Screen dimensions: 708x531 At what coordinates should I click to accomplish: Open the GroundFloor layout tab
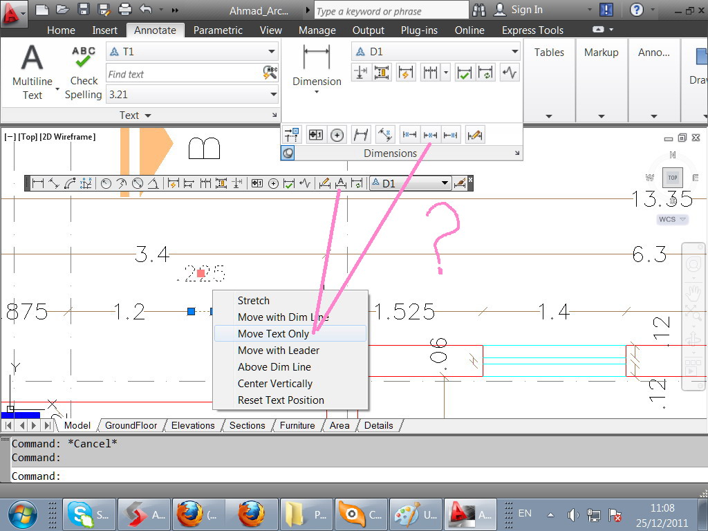[131, 425]
